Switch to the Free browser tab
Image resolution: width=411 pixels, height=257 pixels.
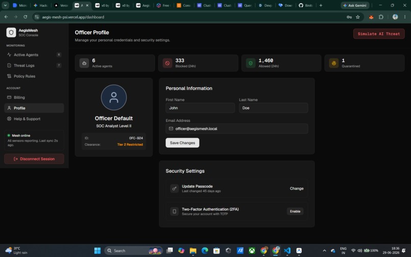click(x=164, y=5)
